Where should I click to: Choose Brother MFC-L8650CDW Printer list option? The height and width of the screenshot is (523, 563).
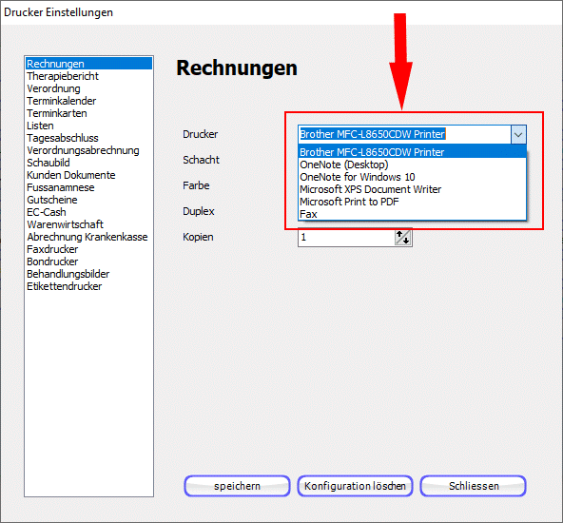pos(412,152)
